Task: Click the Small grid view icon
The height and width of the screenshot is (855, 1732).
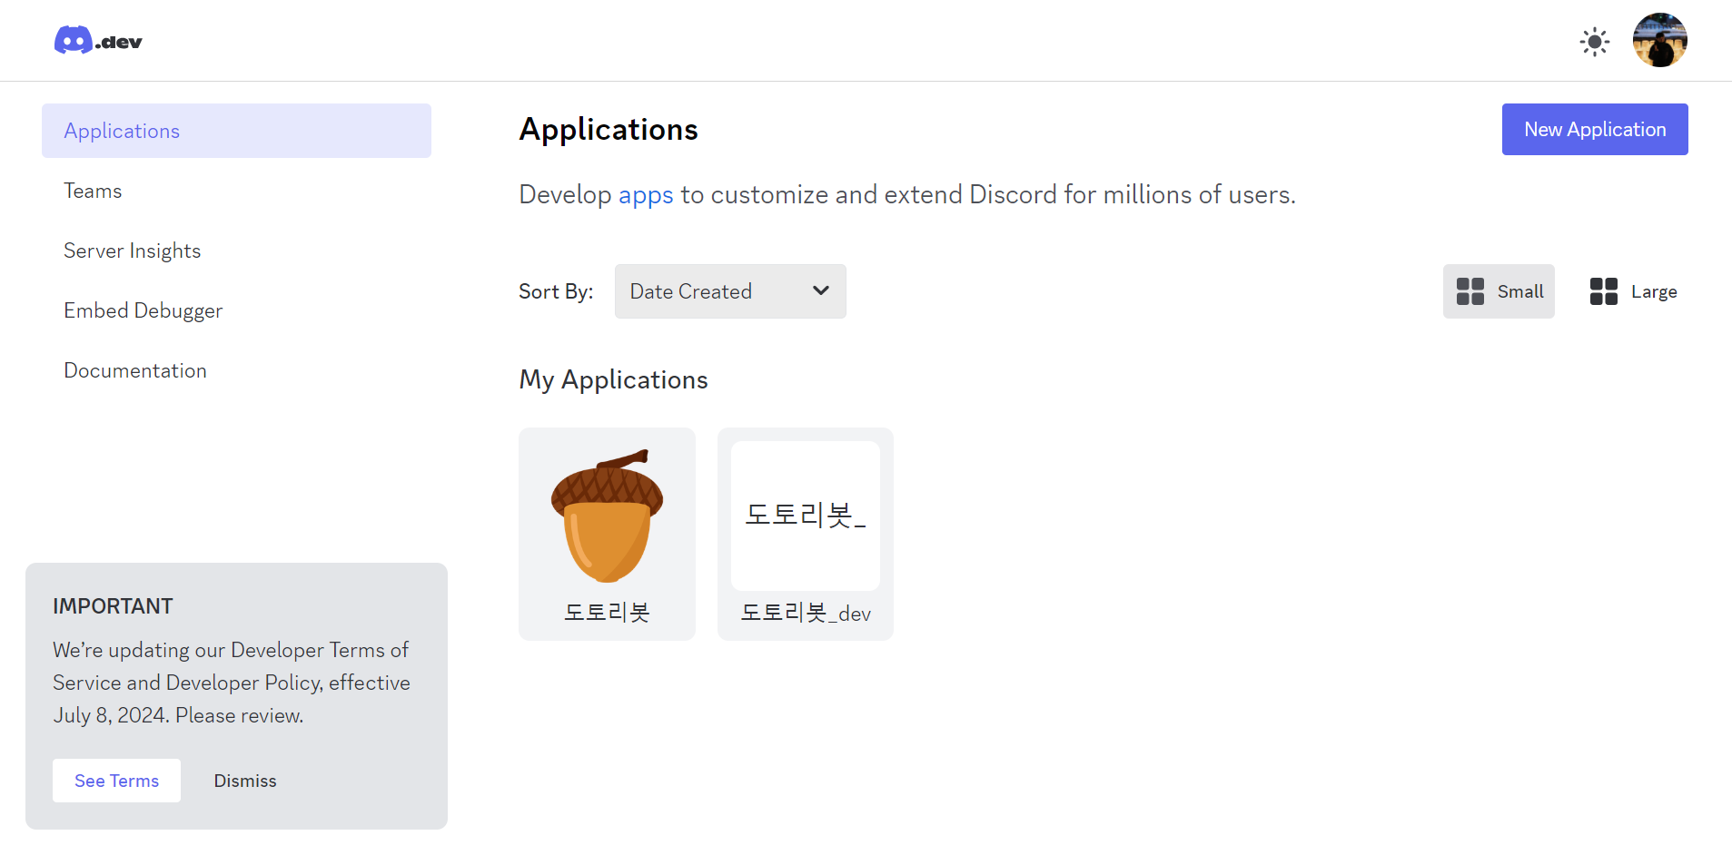Action: pos(1470,291)
